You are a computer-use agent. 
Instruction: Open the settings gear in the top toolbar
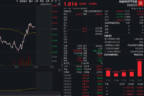click(52, 1)
